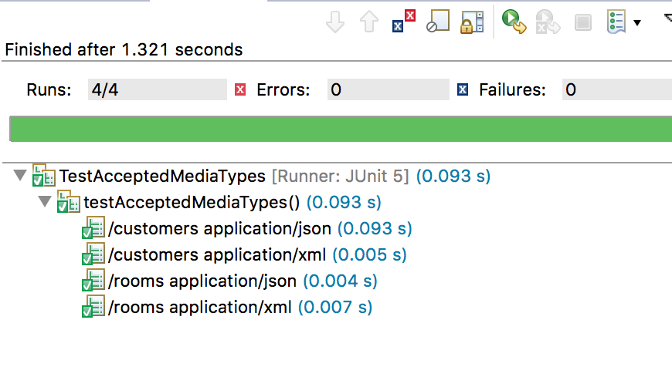Toggle Show Skipped Tests Only icon
The height and width of the screenshot is (367, 672).
[438, 22]
